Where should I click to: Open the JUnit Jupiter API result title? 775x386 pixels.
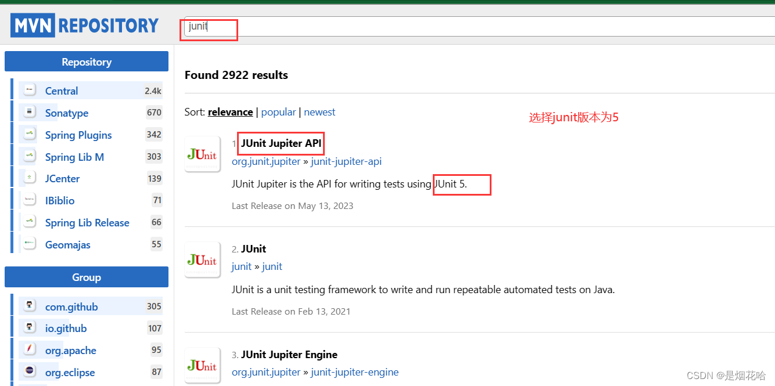281,143
